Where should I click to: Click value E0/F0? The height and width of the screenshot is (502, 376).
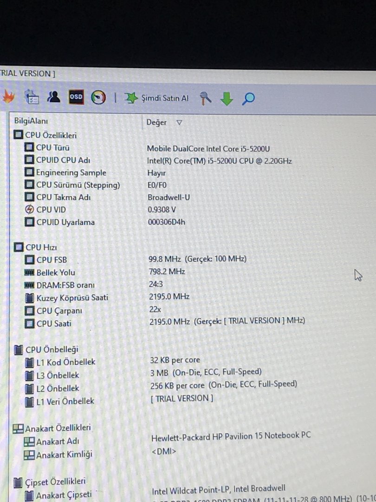click(x=157, y=185)
